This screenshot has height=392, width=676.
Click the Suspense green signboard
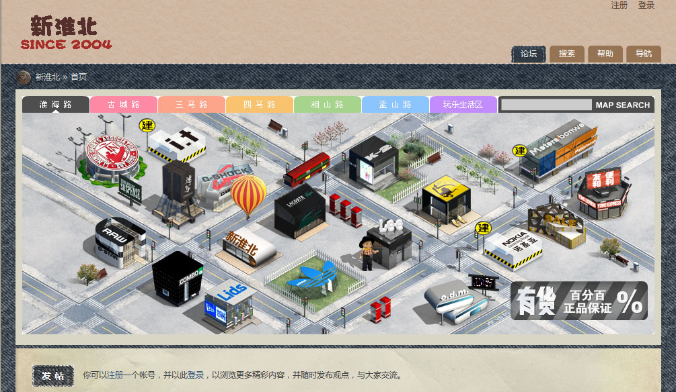coord(130,190)
